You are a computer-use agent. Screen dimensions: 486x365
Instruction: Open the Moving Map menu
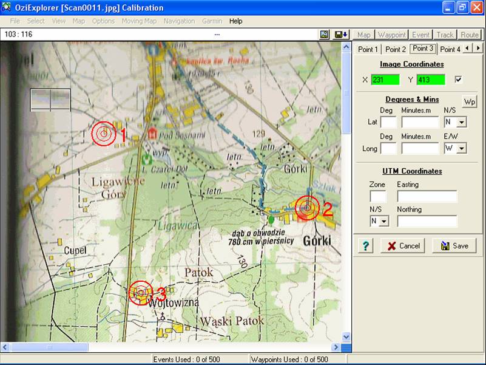[x=139, y=21]
